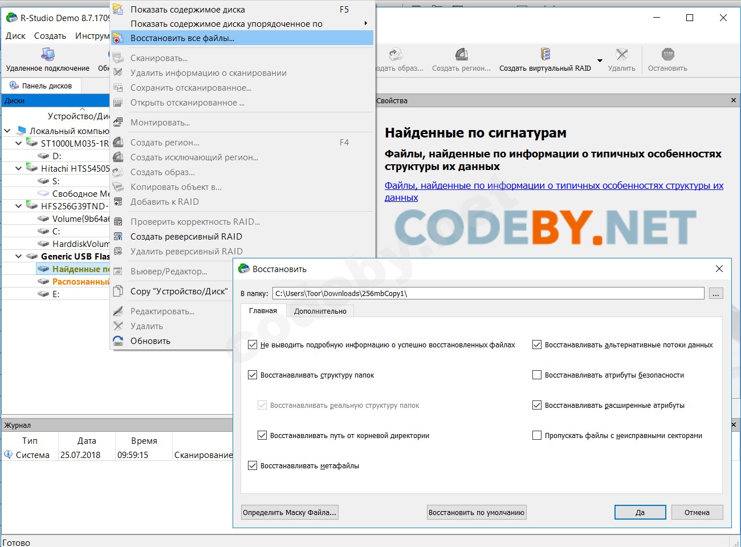Viewport: 741px width, 547px height.
Task: Click the Generic USB Flash drive icon
Action: click(32, 256)
